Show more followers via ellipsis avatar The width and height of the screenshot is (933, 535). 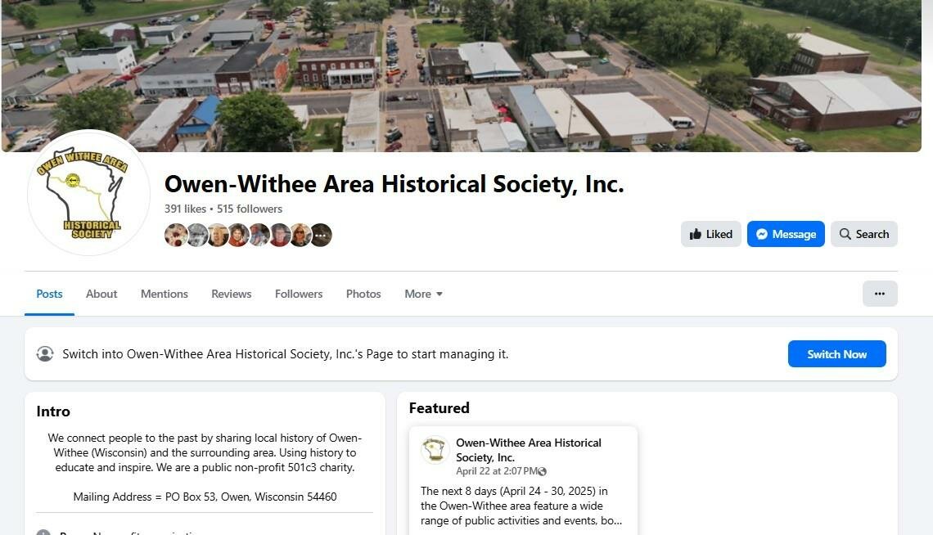[321, 235]
